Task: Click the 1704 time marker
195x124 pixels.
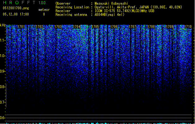Action: [77, 27]
